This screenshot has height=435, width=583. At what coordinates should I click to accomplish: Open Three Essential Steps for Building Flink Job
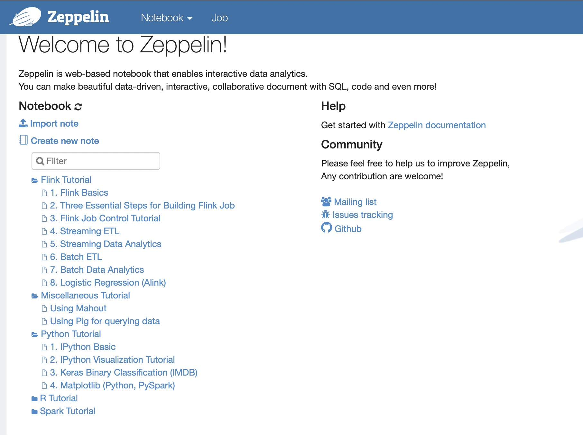tap(142, 205)
